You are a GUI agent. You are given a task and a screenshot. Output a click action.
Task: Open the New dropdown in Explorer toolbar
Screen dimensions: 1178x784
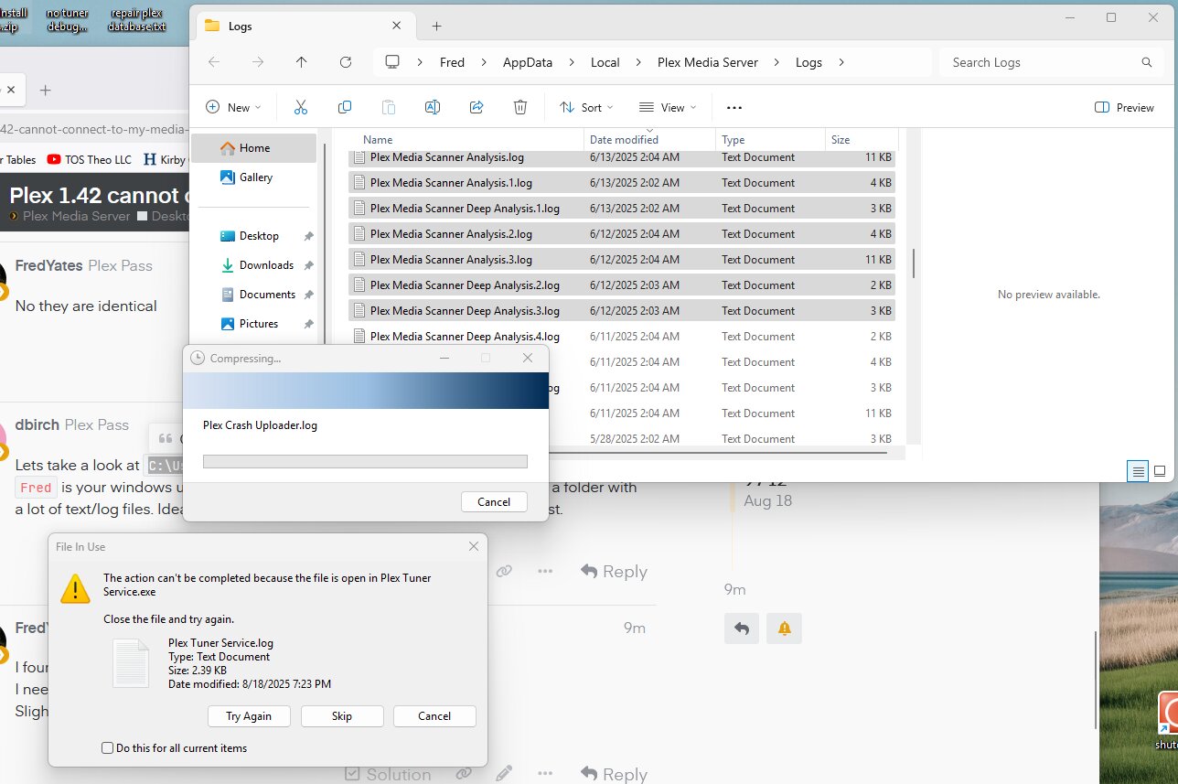[x=233, y=107]
